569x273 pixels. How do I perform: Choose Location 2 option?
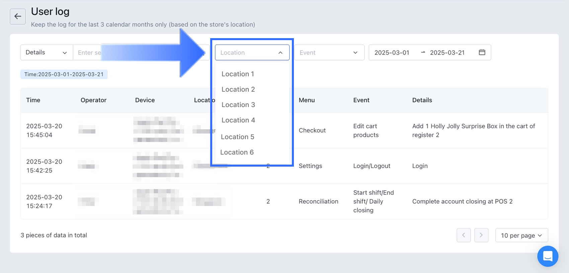(238, 89)
